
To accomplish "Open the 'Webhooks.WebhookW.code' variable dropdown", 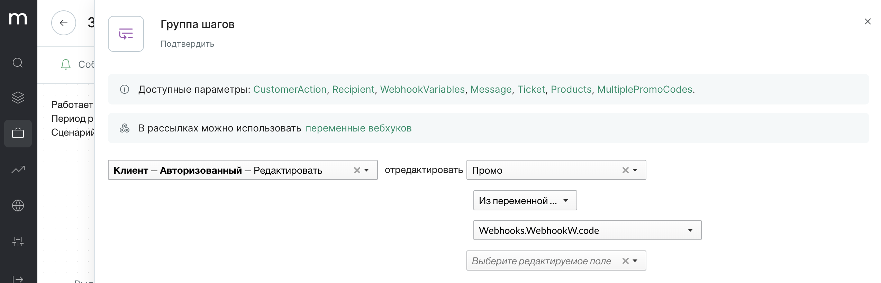I will click(587, 230).
